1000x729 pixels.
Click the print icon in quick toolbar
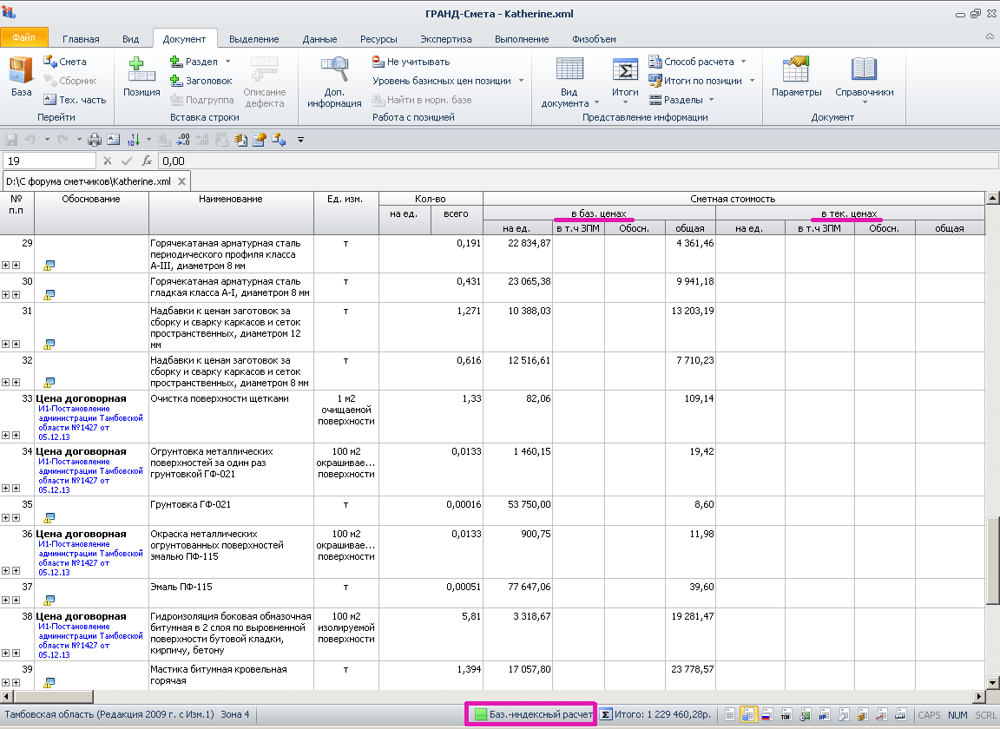[x=95, y=139]
